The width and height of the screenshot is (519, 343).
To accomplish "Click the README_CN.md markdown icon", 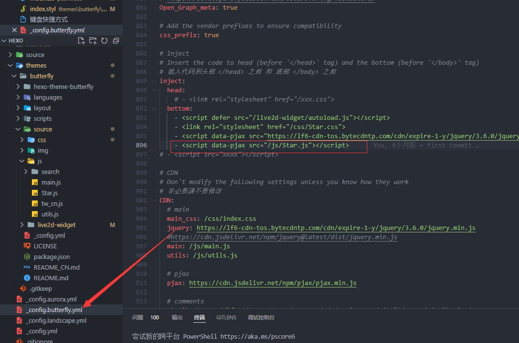I will [x=27, y=267].
